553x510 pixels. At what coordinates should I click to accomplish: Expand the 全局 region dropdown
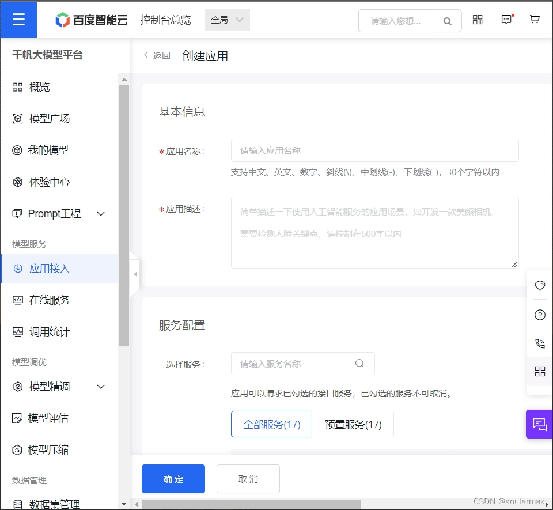(227, 20)
